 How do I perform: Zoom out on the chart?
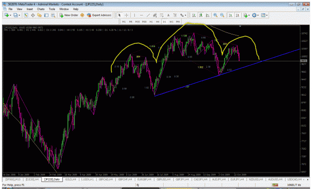tap(222, 15)
